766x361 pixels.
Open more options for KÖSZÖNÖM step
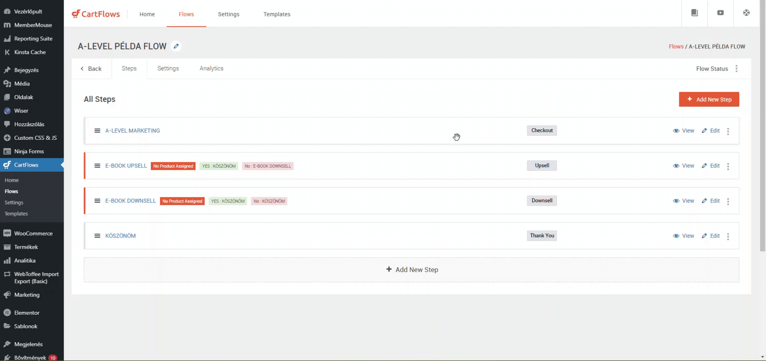point(728,236)
